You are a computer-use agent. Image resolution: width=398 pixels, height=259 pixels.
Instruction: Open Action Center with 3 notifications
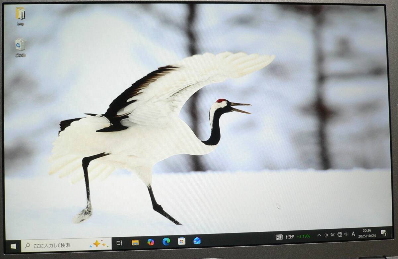[x=383, y=232]
